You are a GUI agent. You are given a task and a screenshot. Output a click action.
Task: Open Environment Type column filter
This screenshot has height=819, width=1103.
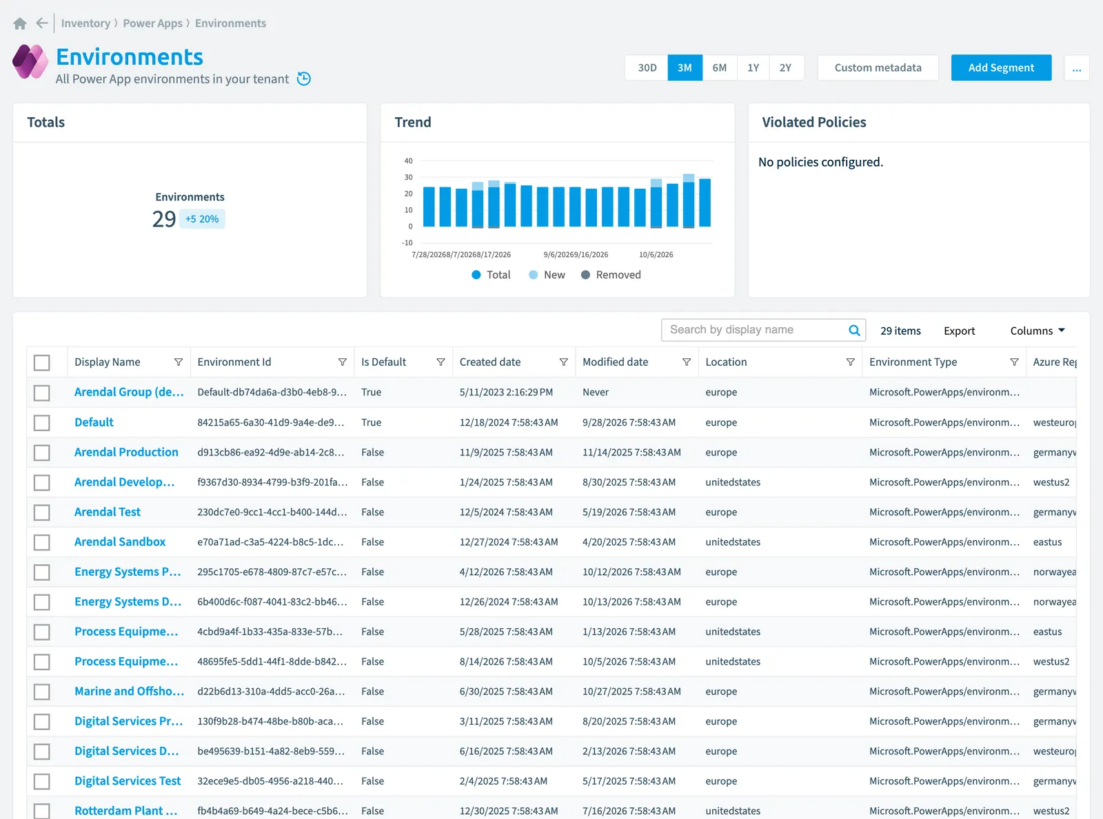tap(1015, 362)
